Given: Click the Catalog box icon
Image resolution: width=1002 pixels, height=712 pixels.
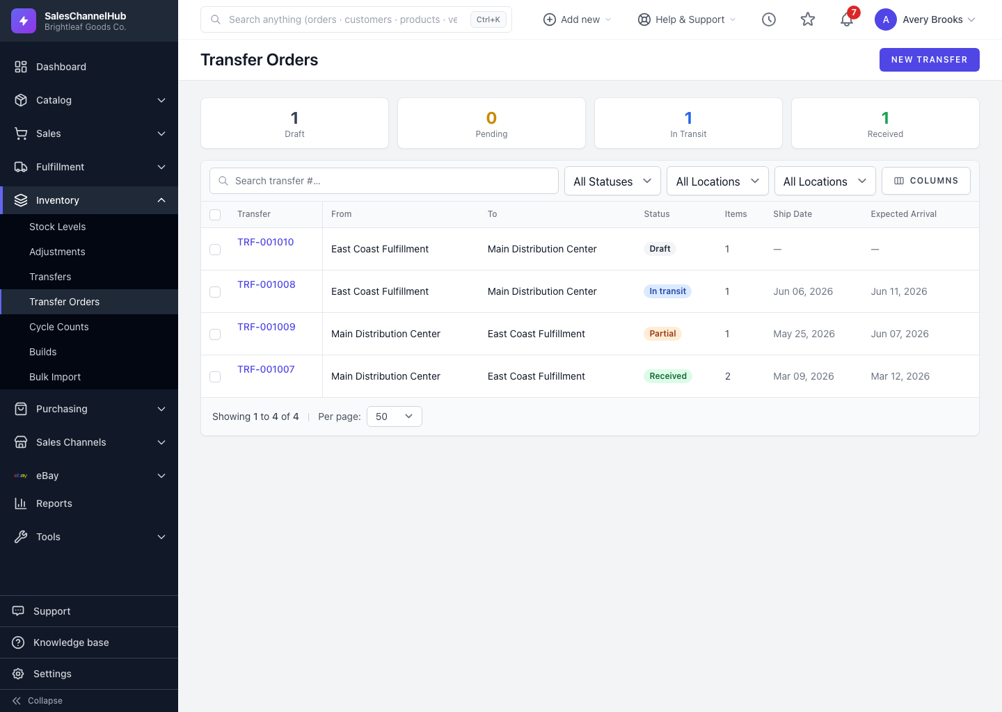Looking at the screenshot, I should coord(21,100).
